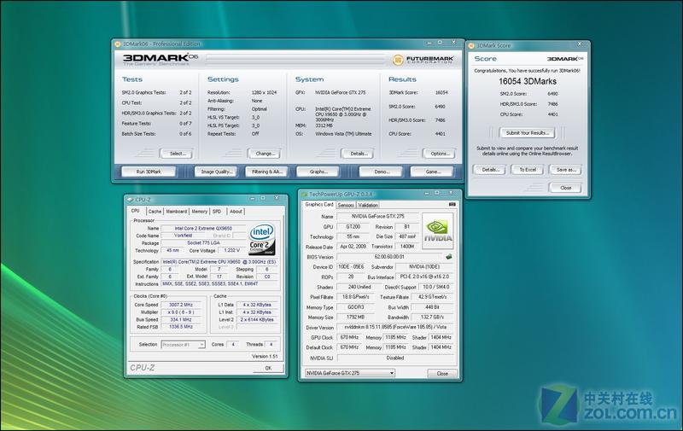Open the Image Quality... tool
Screen dimensions: 683x431
coord(216,172)
